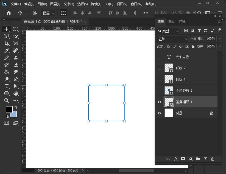Show the 会车先行 text layer
226x174 pixels.
click(x=159, y=57)
